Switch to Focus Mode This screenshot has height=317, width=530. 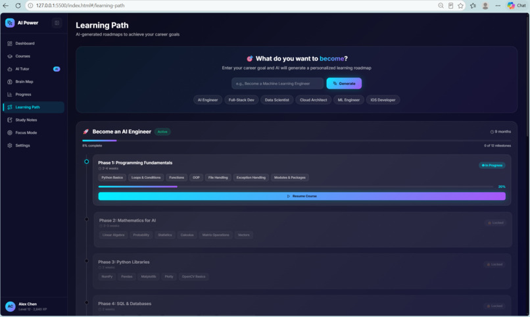(x=34, y=133)
